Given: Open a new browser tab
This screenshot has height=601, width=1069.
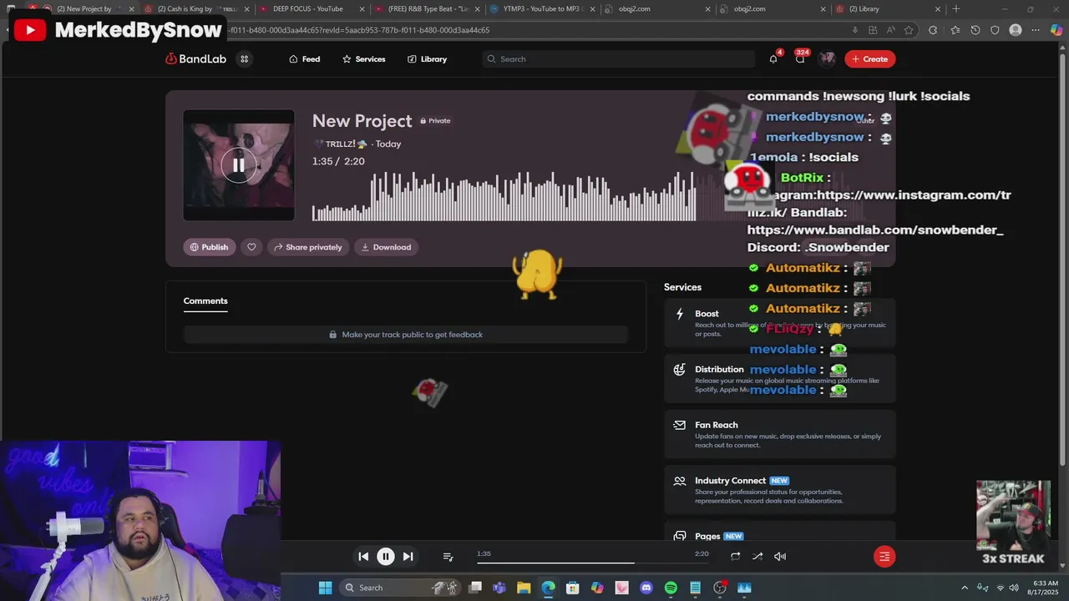Looking at the screenshot, I should [956, 9].
